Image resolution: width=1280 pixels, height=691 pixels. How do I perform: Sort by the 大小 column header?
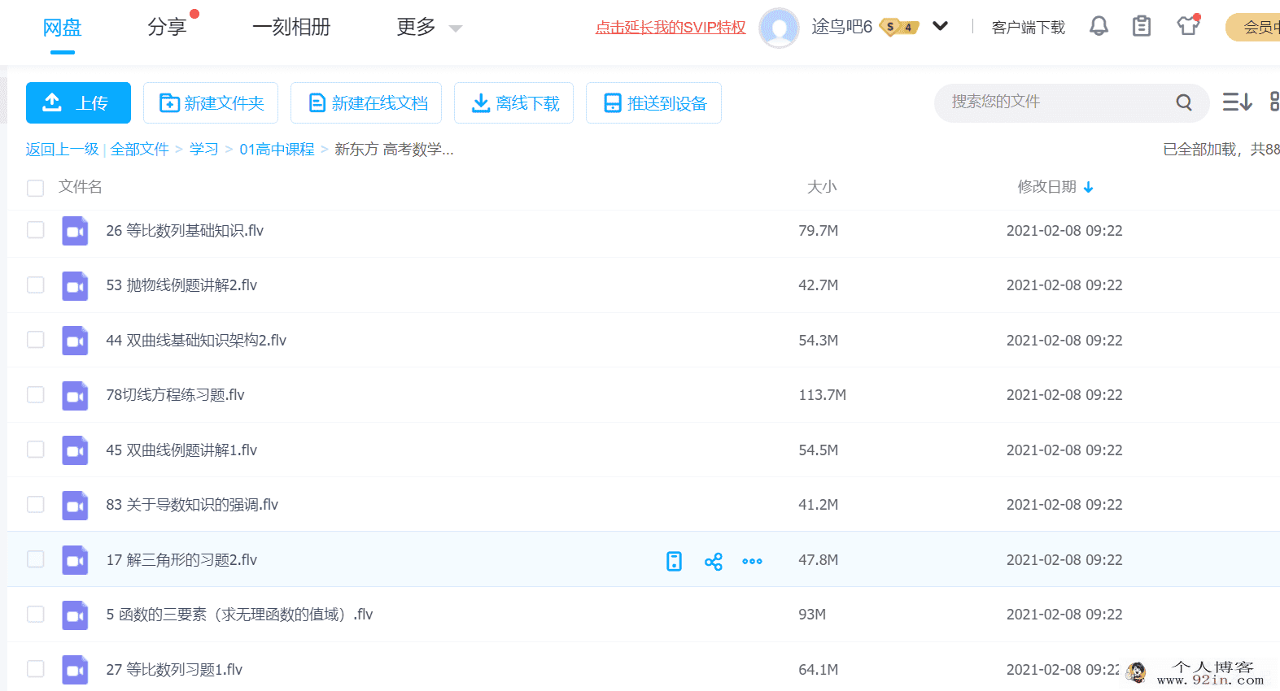821,187
